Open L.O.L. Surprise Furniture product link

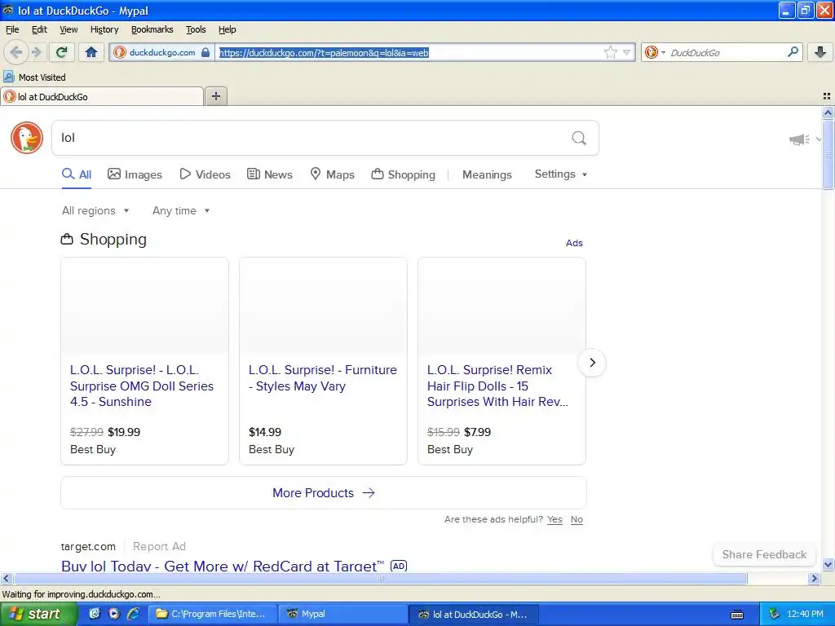pyautogui.click(x=323, y=378)
